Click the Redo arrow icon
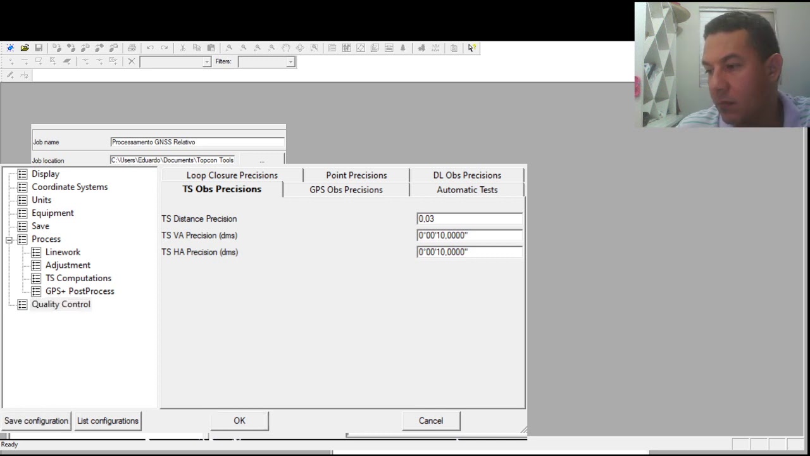810x456 pixels. [x=164, y=48]
